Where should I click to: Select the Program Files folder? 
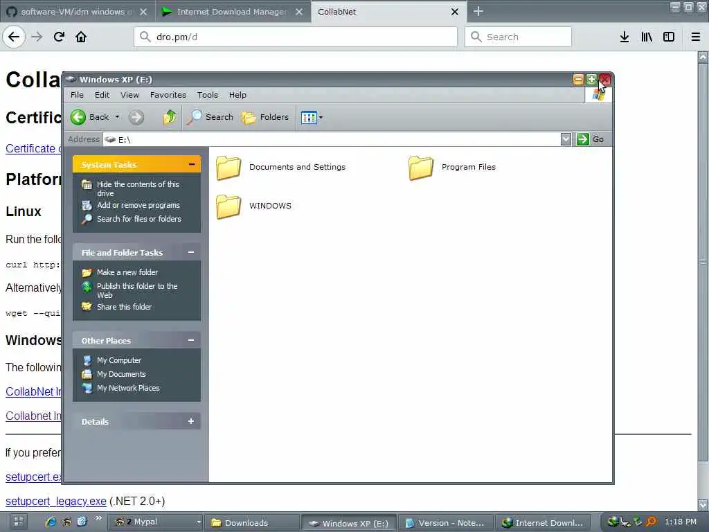pos(452,168)
